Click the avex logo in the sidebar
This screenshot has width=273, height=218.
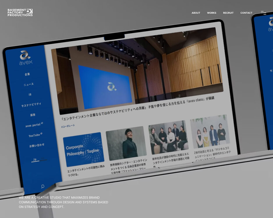(26, 58)
